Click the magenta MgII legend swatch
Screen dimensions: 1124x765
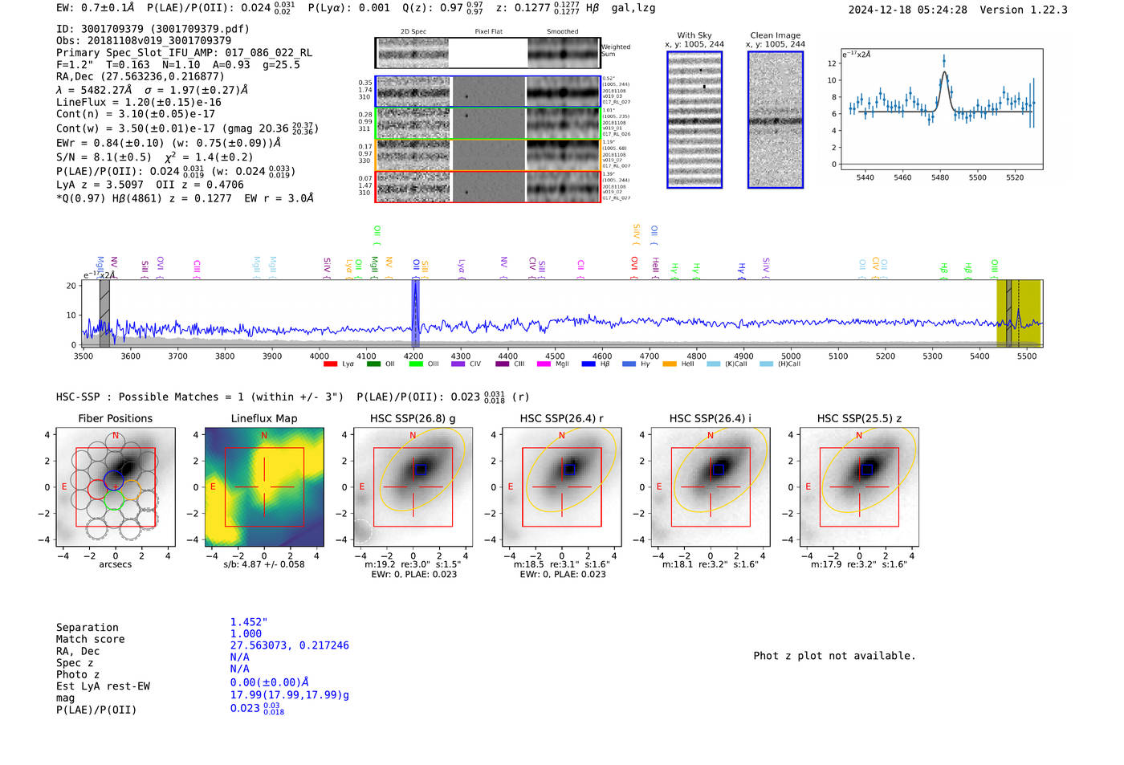pyautogui.click(x=544, y=364)
